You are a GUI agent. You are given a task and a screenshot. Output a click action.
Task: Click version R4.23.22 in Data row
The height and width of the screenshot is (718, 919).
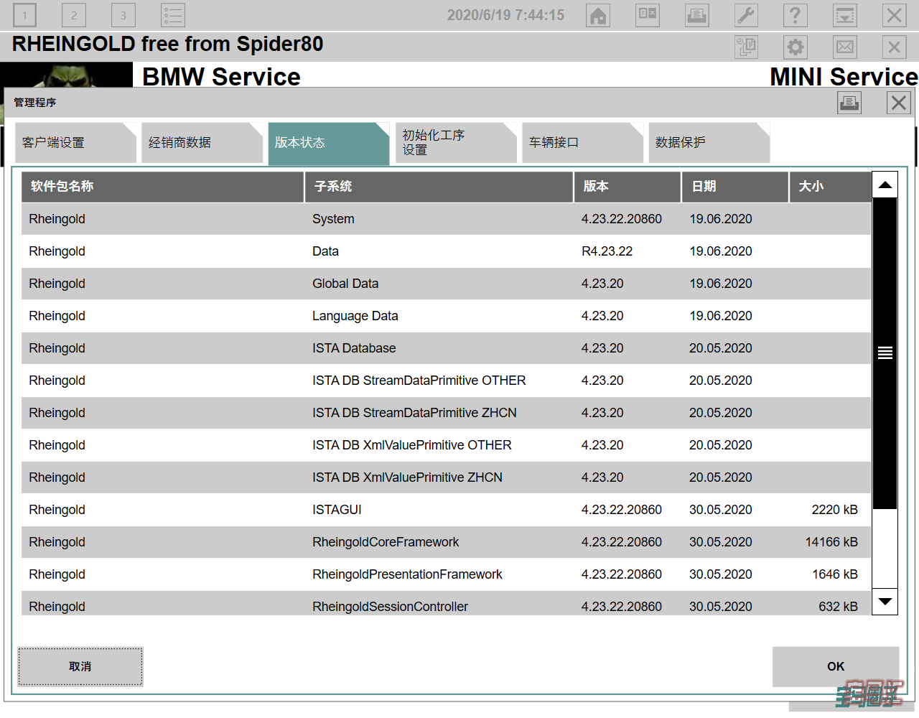pyautogui.click(x=607, y=251)
